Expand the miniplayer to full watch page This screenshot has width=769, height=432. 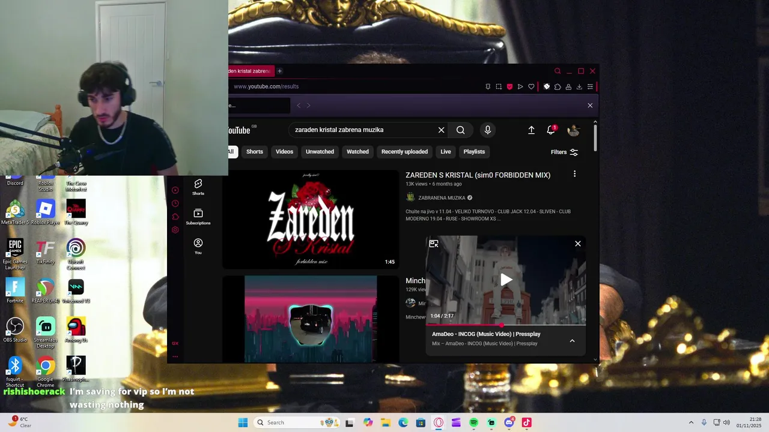(x=434, y=244)
